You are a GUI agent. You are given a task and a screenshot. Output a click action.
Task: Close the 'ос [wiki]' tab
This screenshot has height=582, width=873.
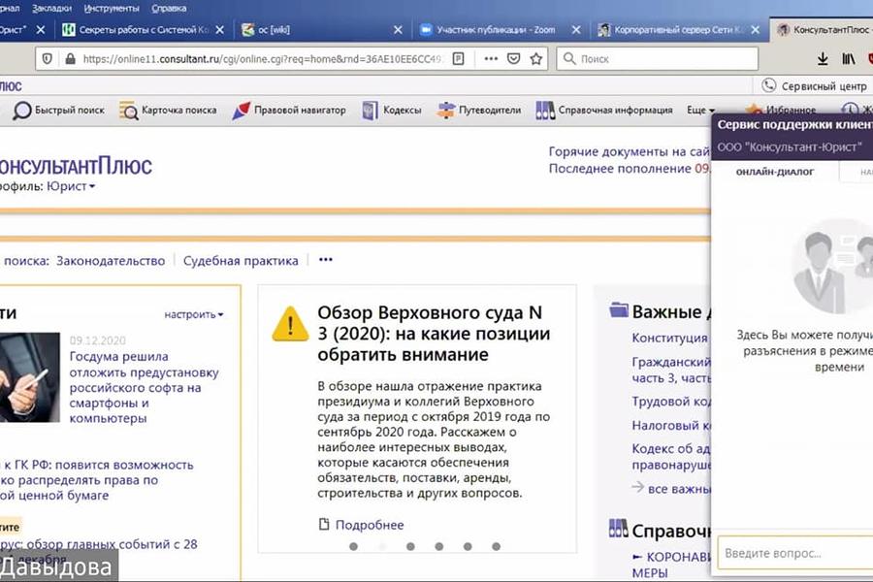tap(398, 29)
